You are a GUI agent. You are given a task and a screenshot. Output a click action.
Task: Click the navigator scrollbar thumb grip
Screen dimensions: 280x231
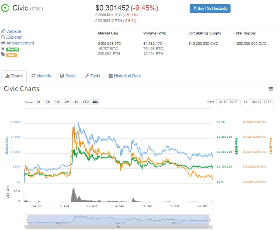(x=119, y=227)
